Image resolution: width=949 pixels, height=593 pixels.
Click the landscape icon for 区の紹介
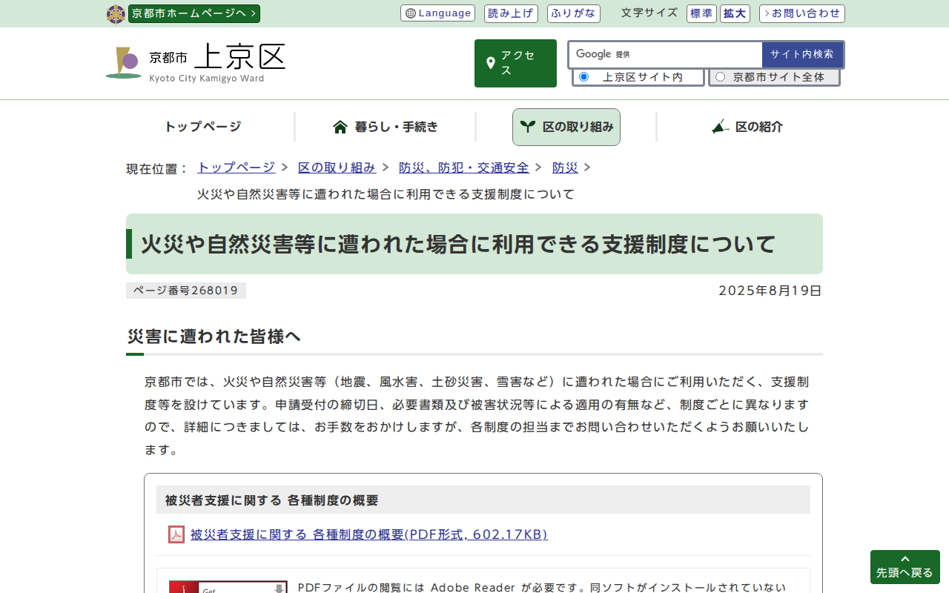click(x=720, y=127)
